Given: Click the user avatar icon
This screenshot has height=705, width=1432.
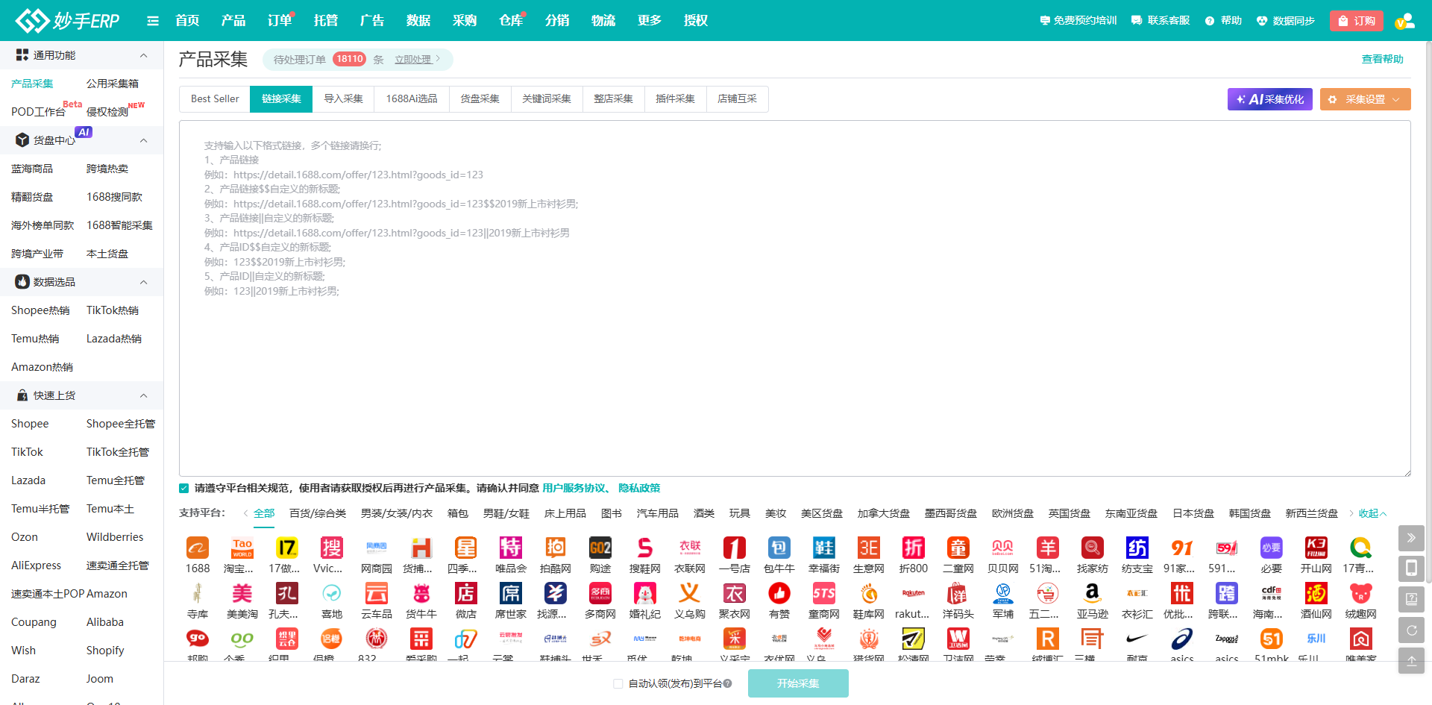Looking at the screenshot, I should pyautogui.click(x=1404, y=21).
